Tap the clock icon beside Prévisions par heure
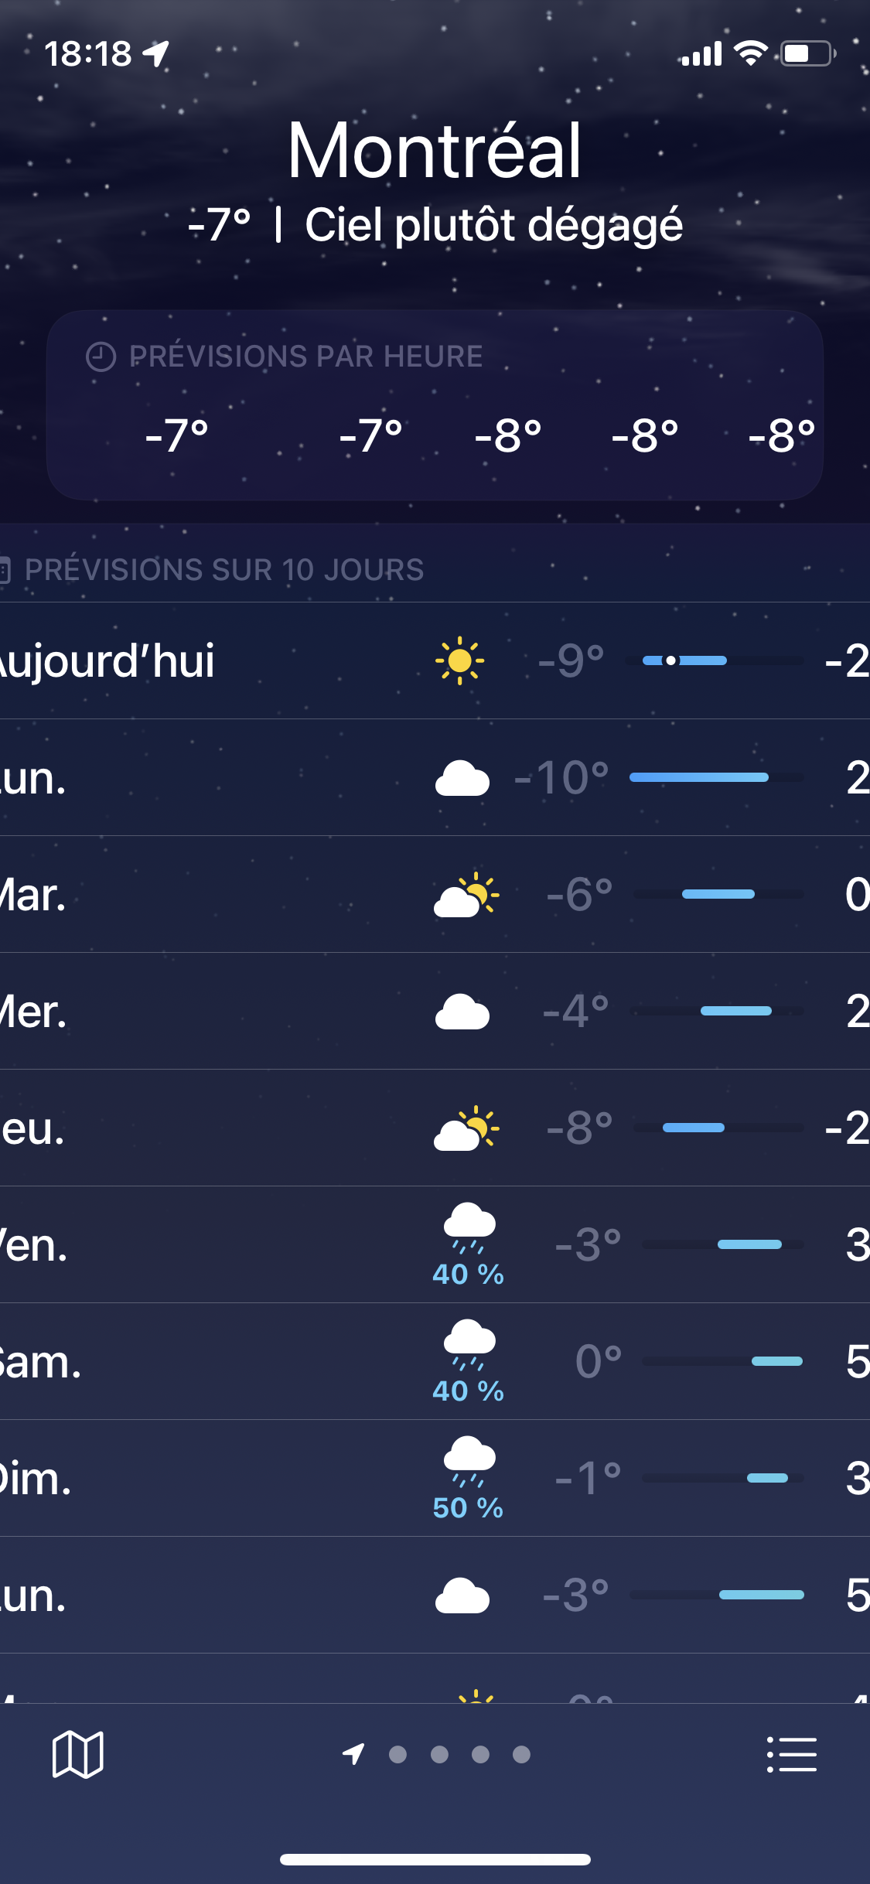Viewport: 870px width, 1884px height. (x=101, y=357)
